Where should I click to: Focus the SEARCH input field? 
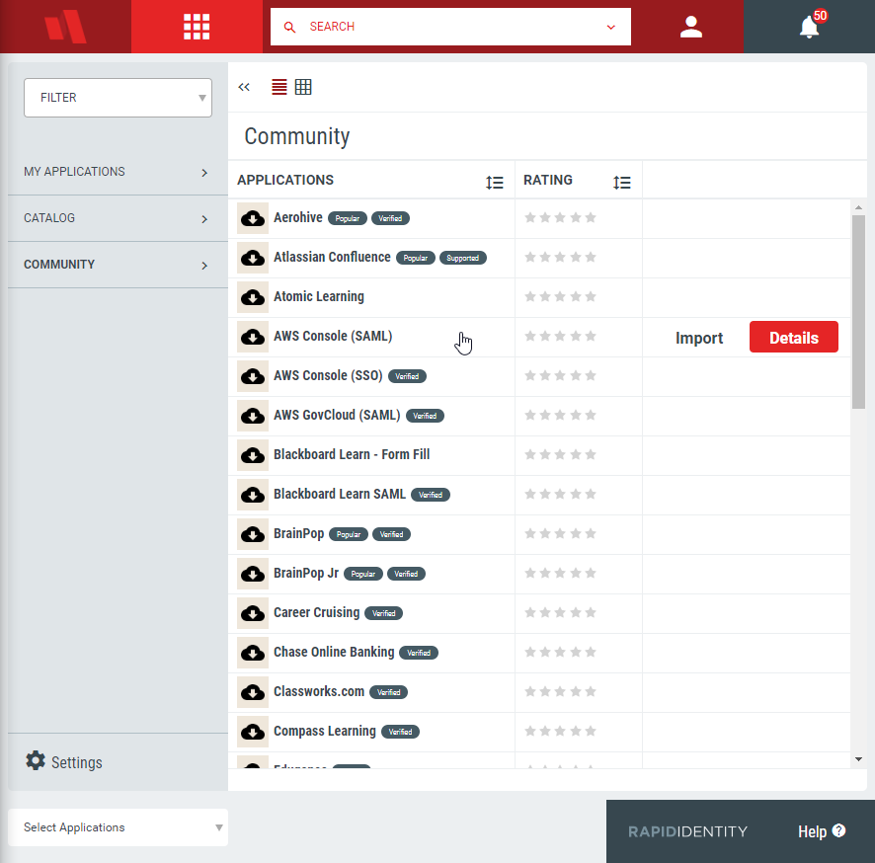pyautogui.click(x=451, y=27)
